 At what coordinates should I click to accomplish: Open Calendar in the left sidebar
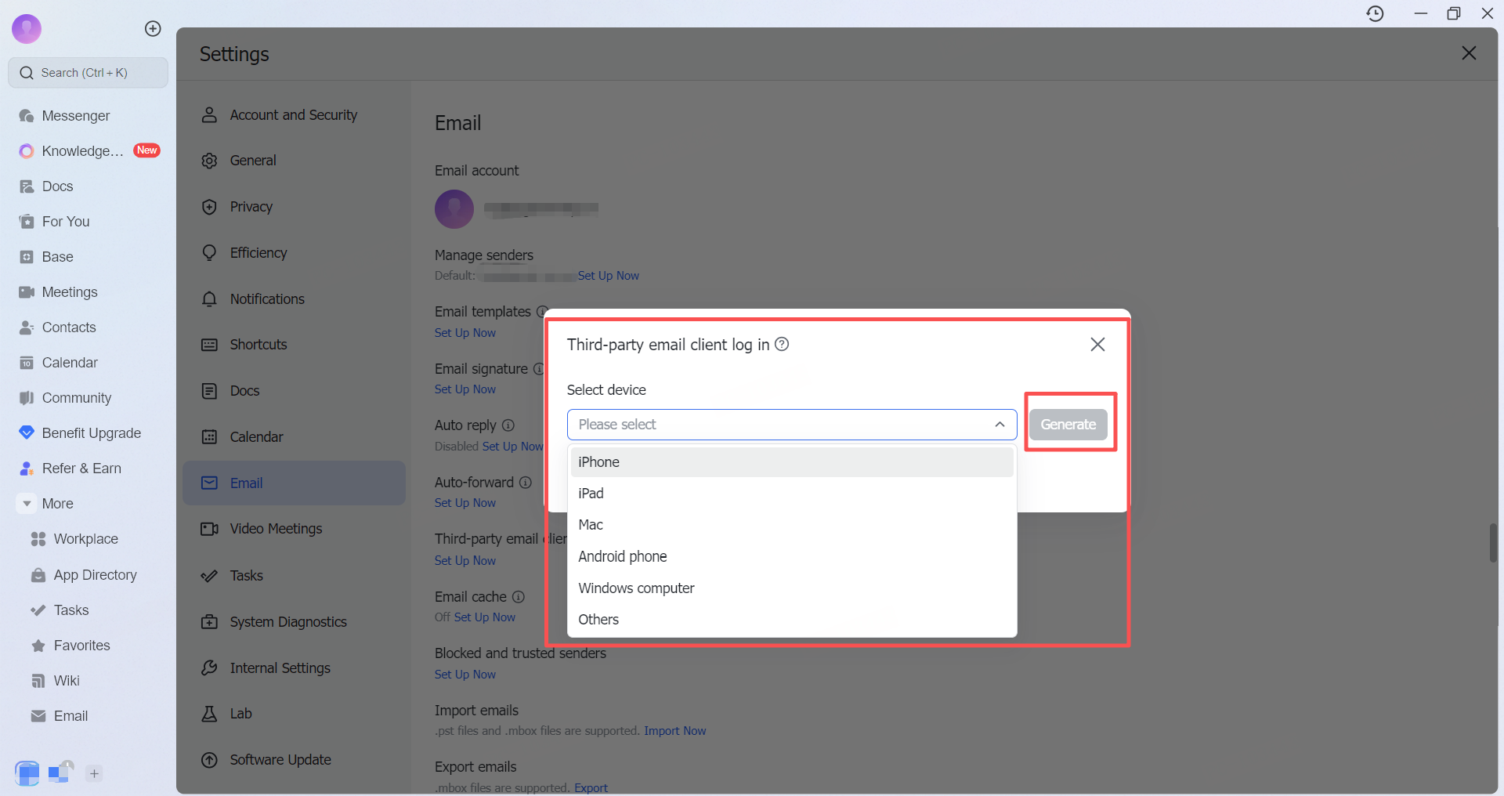point(69,363)
